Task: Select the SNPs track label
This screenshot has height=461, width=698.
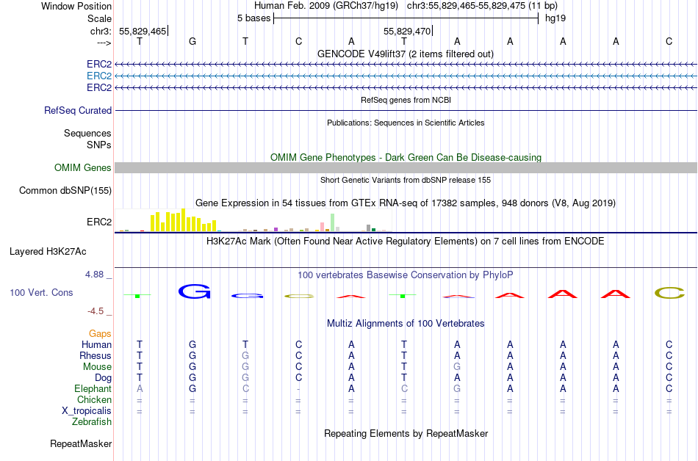Action: (99, 145)
